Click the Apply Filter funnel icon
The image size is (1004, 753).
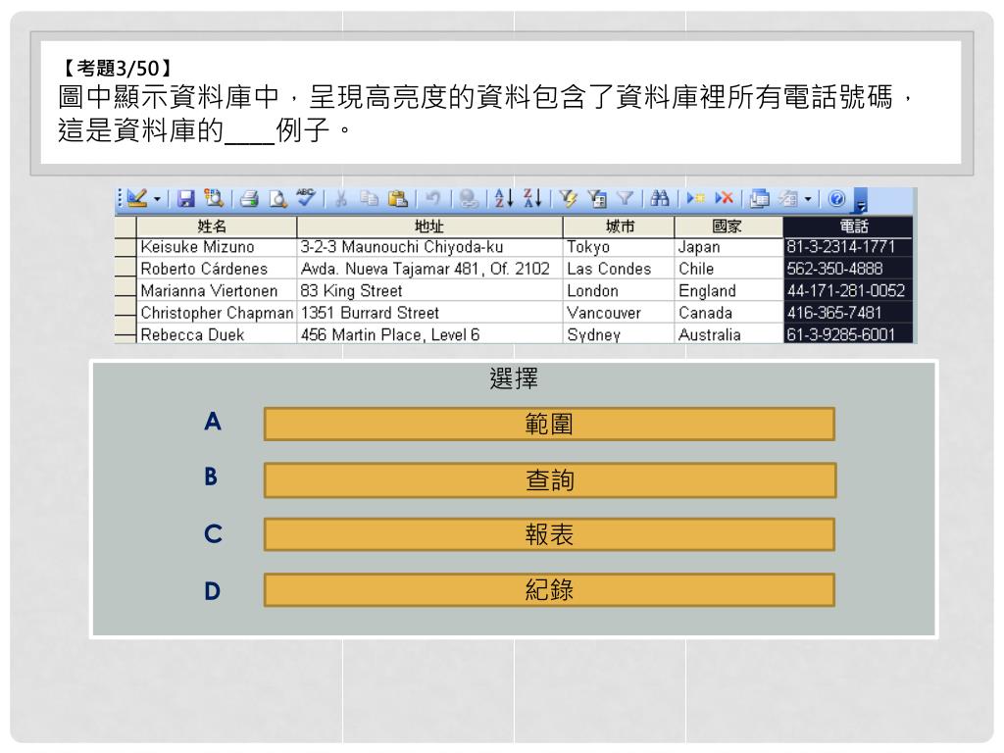point(625,199)
